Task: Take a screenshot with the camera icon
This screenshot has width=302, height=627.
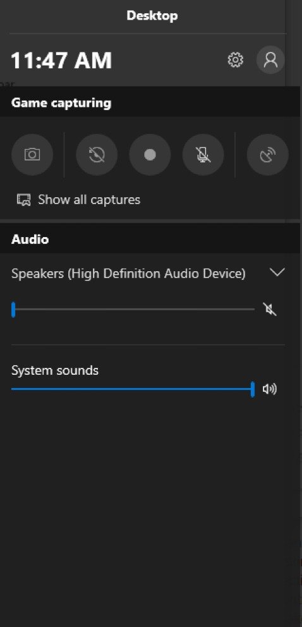Action: tap(32, 155)
